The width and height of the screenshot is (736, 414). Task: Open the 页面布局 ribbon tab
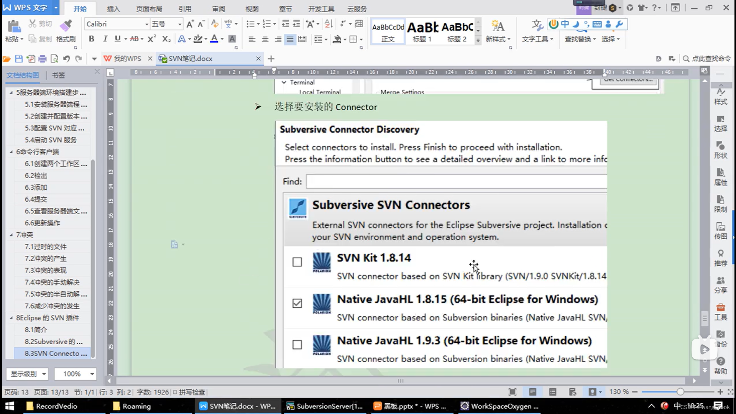149,8
